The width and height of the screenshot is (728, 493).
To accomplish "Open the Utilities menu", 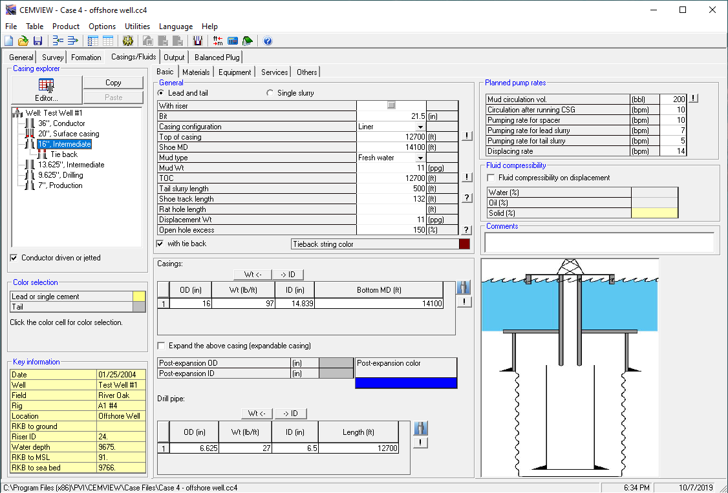I will (x=137, y=26).
